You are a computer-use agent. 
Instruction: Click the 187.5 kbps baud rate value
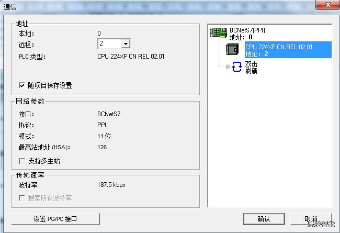click(111, 185)
